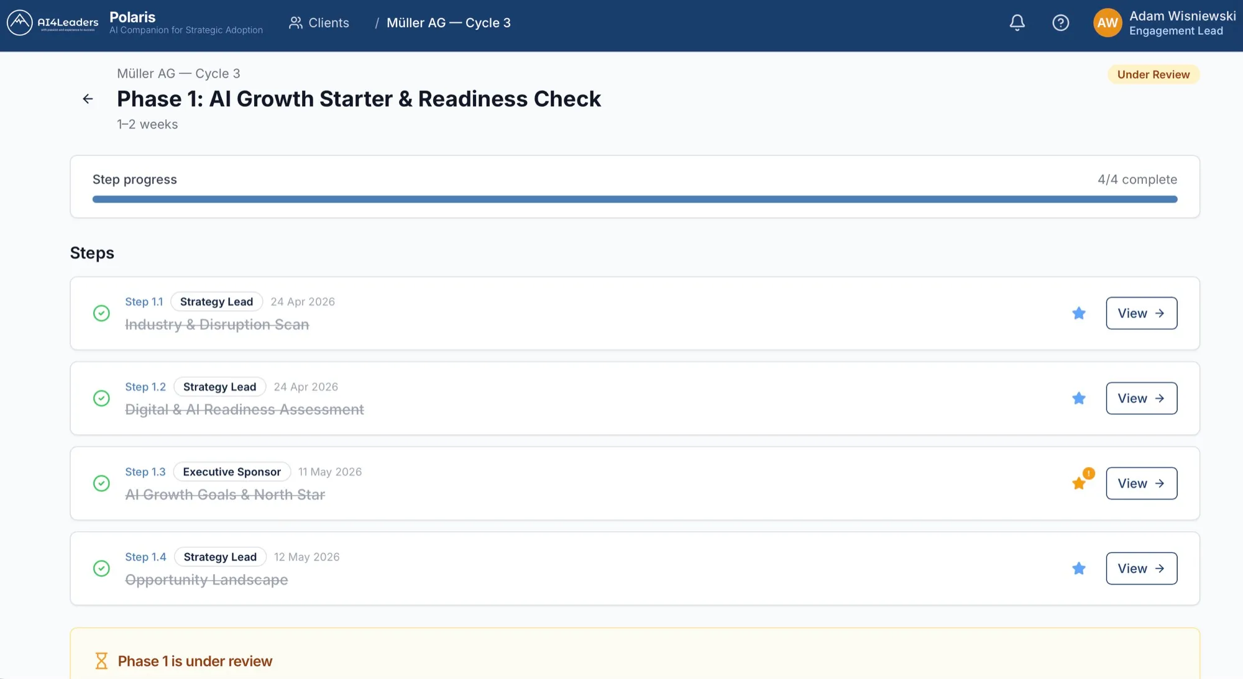Screen dimensions: 1243x679
Task: Open the Step 1.4 link
Action: [145, 557]
